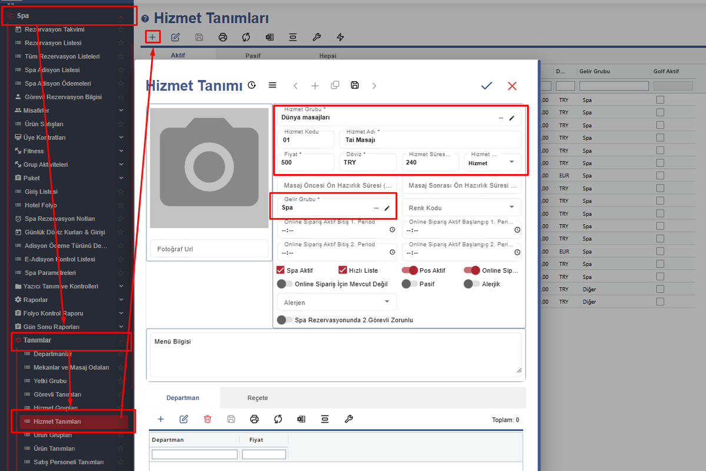The image size is (706, 471).
Task: Switch to the Reçete tab
Action: tap(257, 398)
